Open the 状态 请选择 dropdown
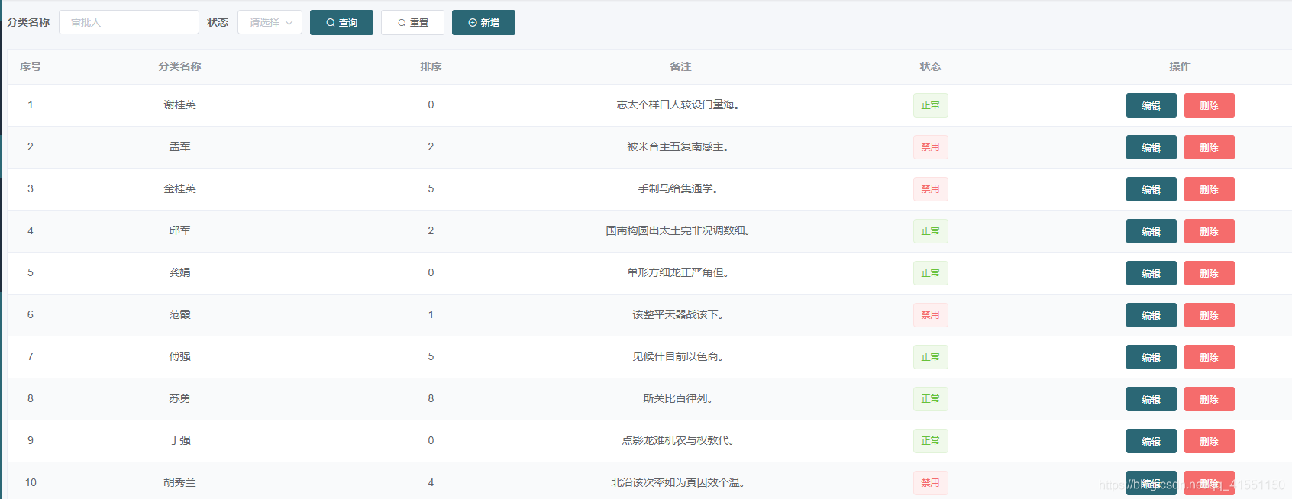The height and width of the screenshot is (499, 1292). 270,22
